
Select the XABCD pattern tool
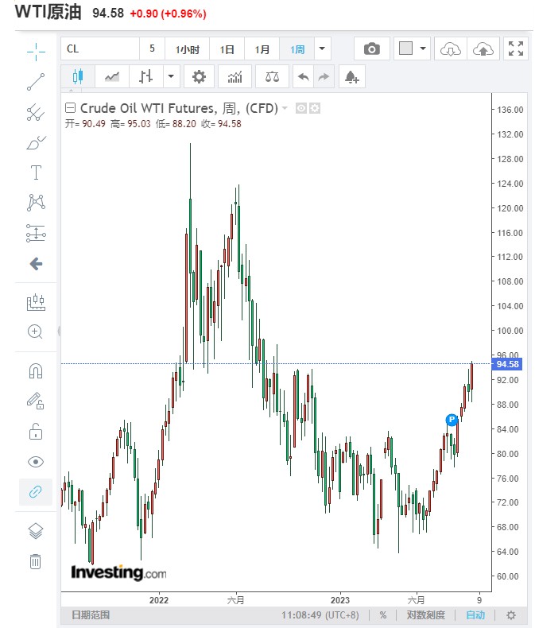point(36,202)
